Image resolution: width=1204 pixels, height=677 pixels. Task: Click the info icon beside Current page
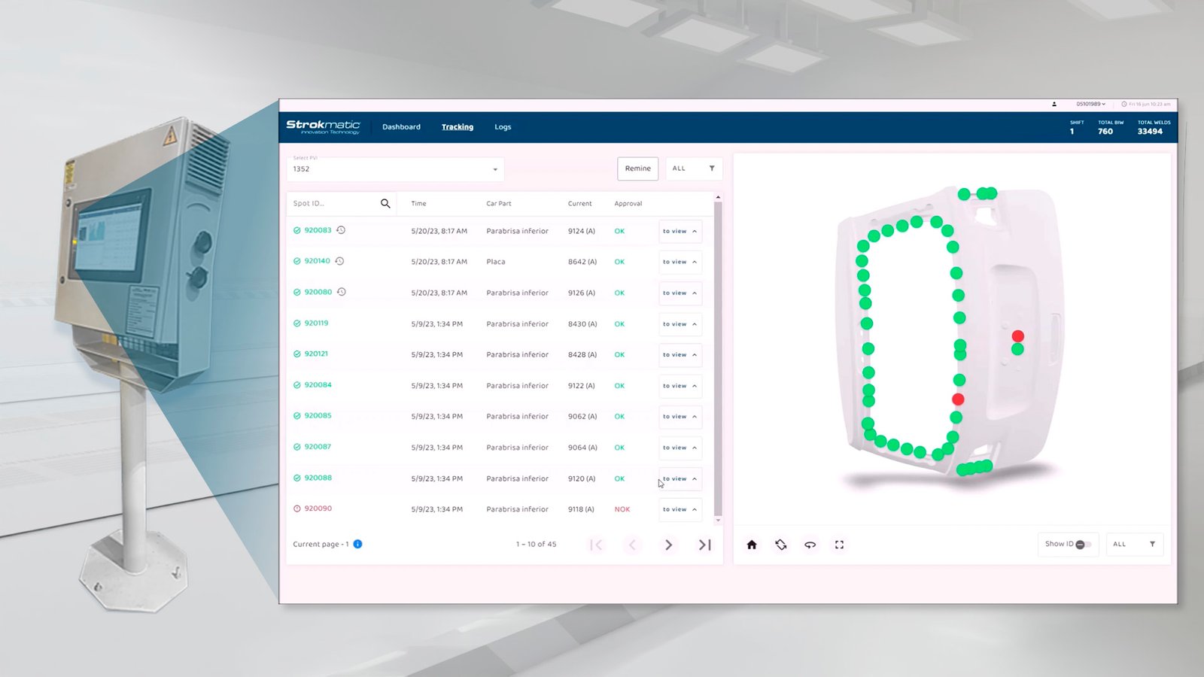[x=358, y=544]
